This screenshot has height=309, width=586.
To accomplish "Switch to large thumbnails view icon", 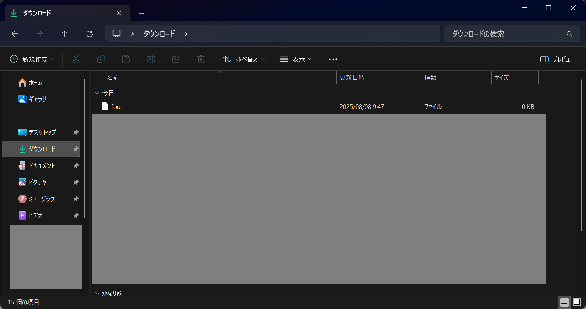I will coord(577,302).
